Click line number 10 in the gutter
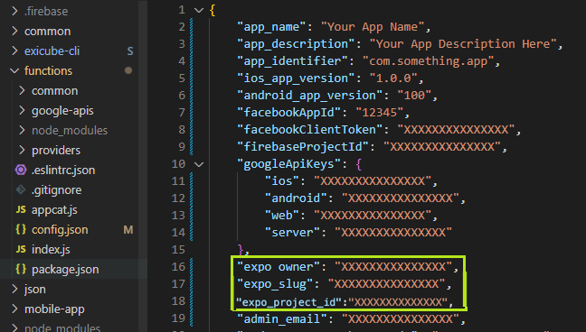Image resolution: width=586 pixels, height=332 pixels. [x=178, y=164]
